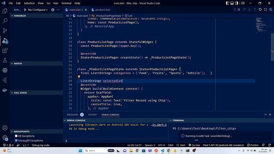Disable the Uncaught Exceptions breakpoint checkbox

pos(16,140)
